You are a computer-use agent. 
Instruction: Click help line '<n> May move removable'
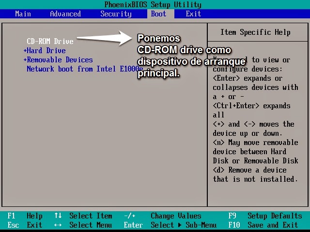point(255,143)
